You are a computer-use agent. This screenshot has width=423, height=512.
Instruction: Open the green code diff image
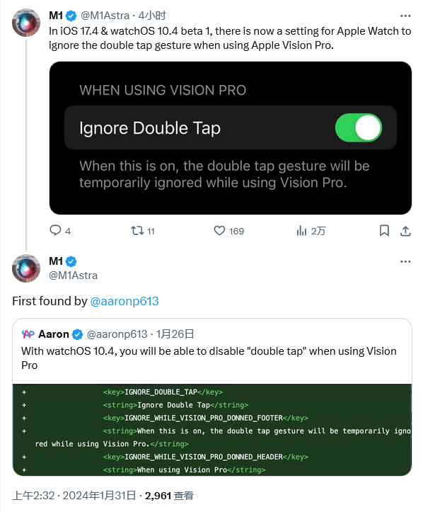point(212,430)
